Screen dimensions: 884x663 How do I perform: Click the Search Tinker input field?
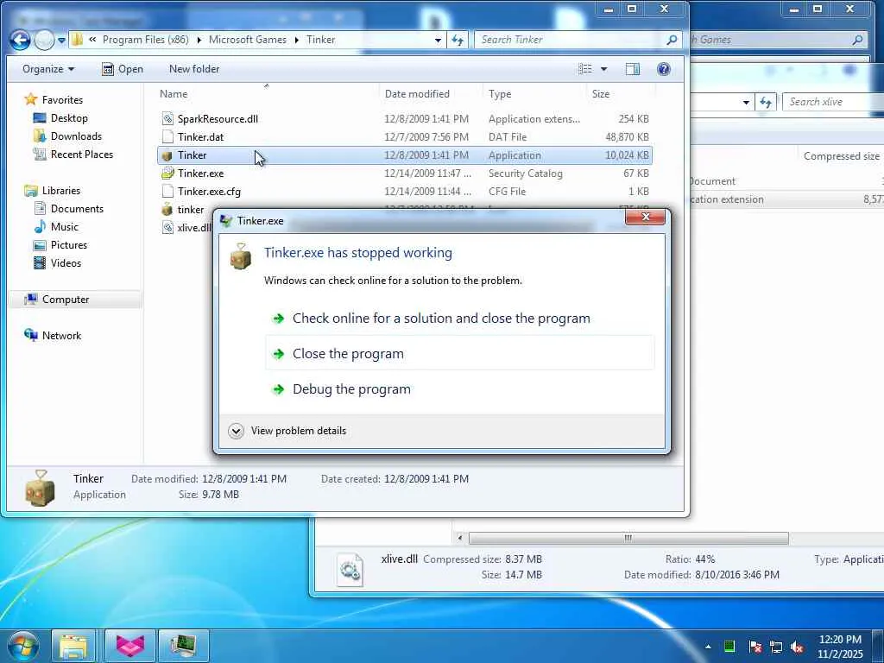coord(570,40)
